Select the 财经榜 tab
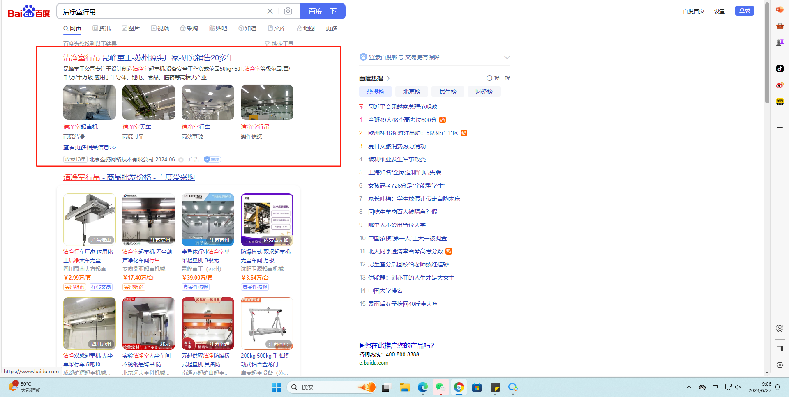This screenshot has height=397, width=789. pos(484,92)
